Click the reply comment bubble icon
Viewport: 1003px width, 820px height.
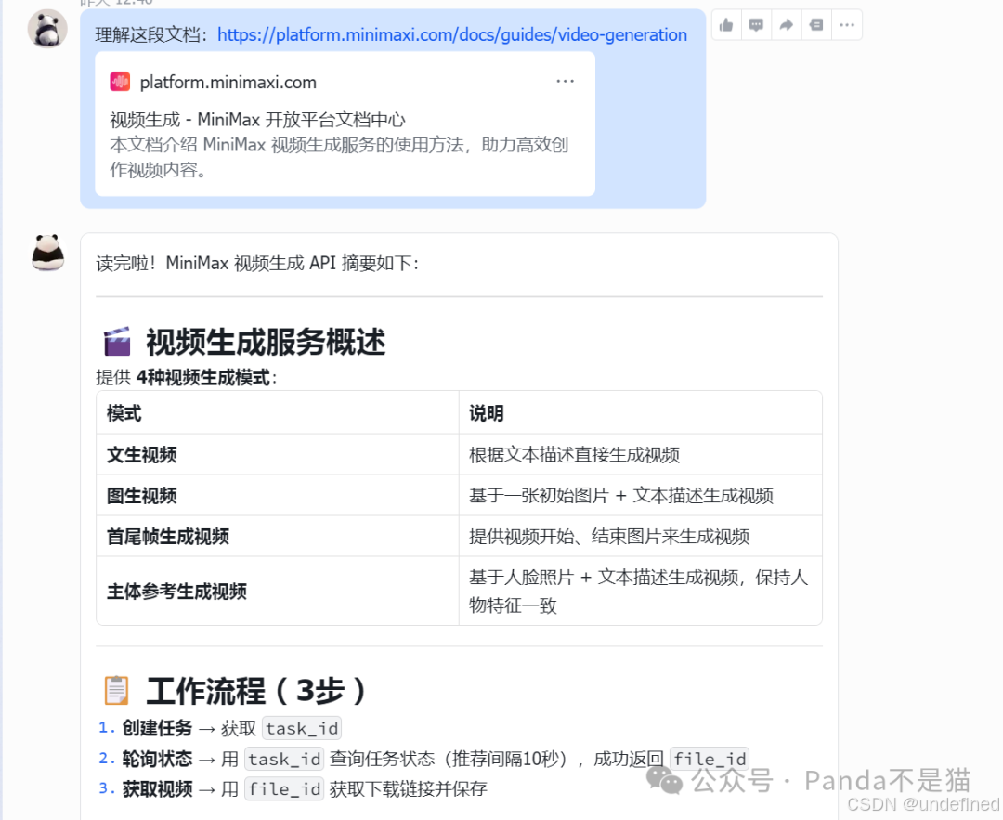756,25
